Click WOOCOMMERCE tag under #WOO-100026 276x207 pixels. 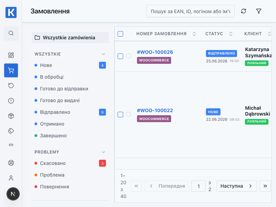(154, 60)
